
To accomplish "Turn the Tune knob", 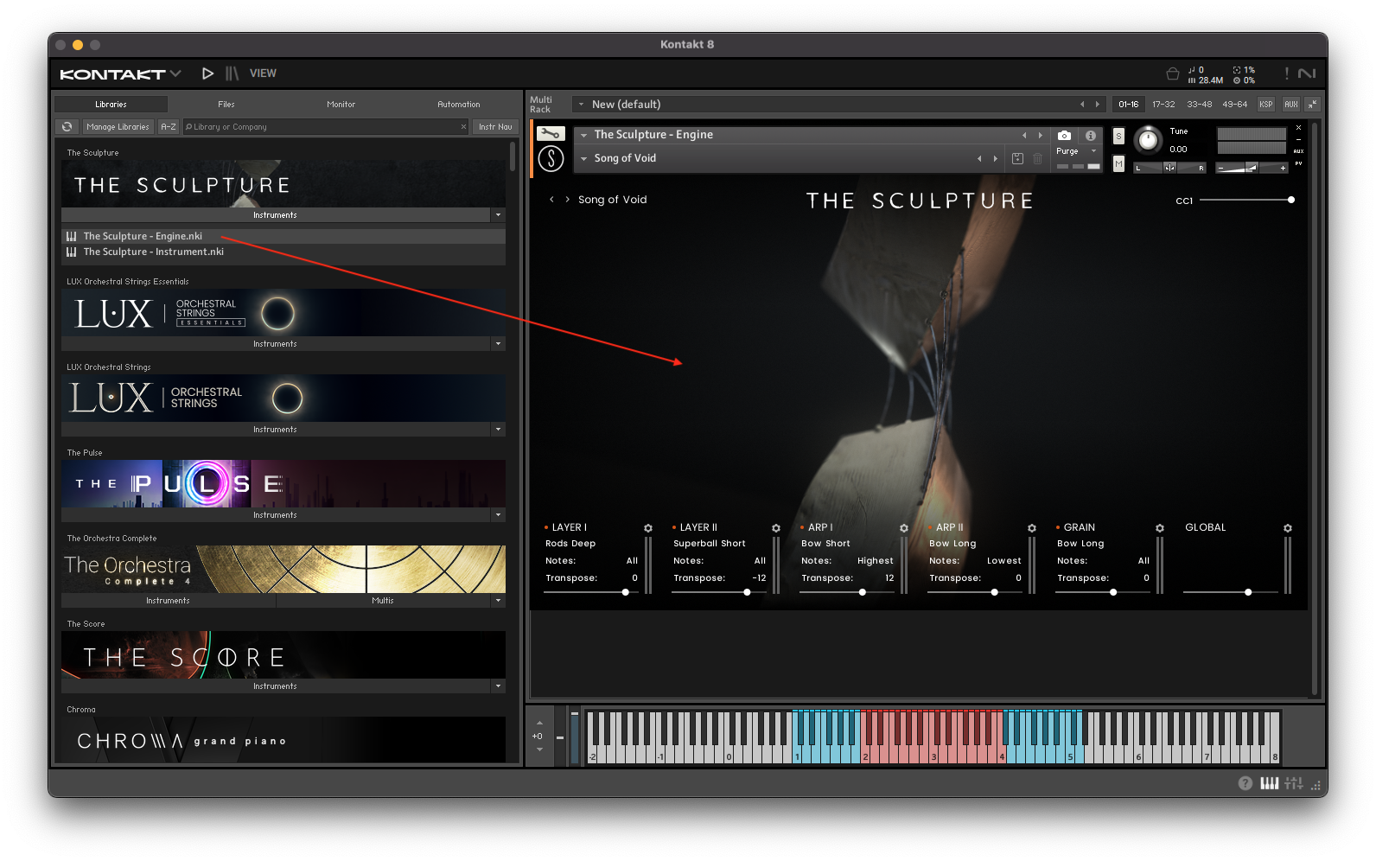I will 1148,139.
